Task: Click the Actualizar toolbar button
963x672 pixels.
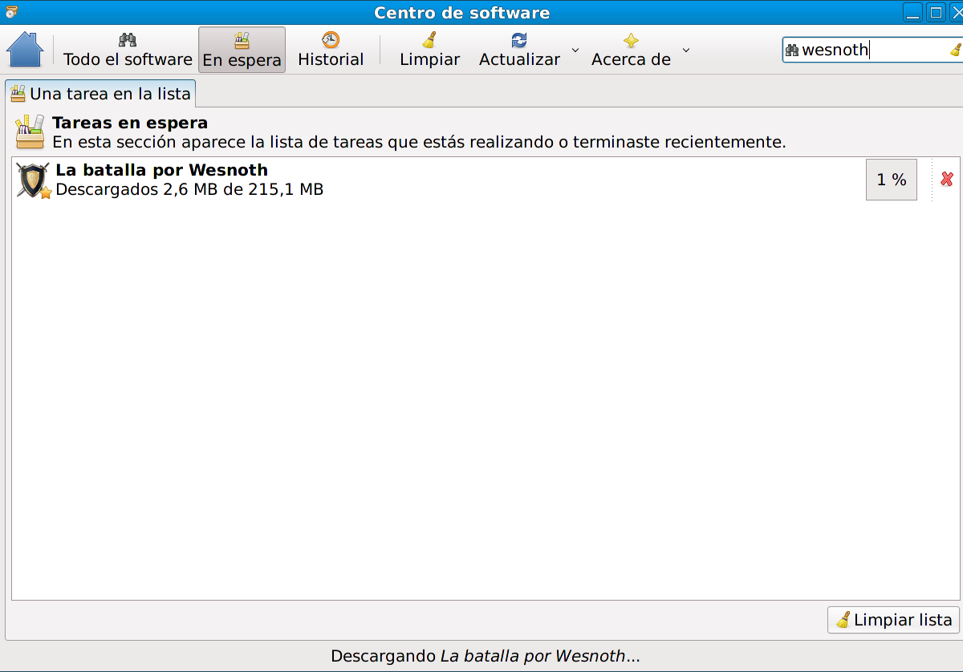Action: (x=519, y=50)
